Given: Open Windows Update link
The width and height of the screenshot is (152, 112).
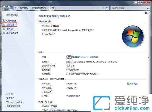Looking at the screenshot, I should (x=15, y=102).
